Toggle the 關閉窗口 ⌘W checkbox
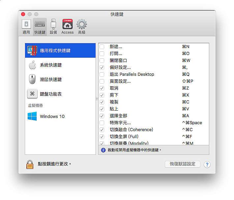 [x=102, y=61]
